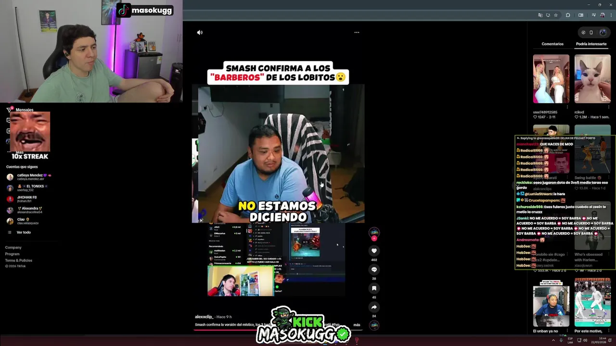Open taskbar volume speaker icon

585,340
